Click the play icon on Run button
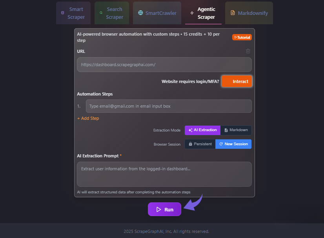324x238 pixels. [x=159, y=209]
